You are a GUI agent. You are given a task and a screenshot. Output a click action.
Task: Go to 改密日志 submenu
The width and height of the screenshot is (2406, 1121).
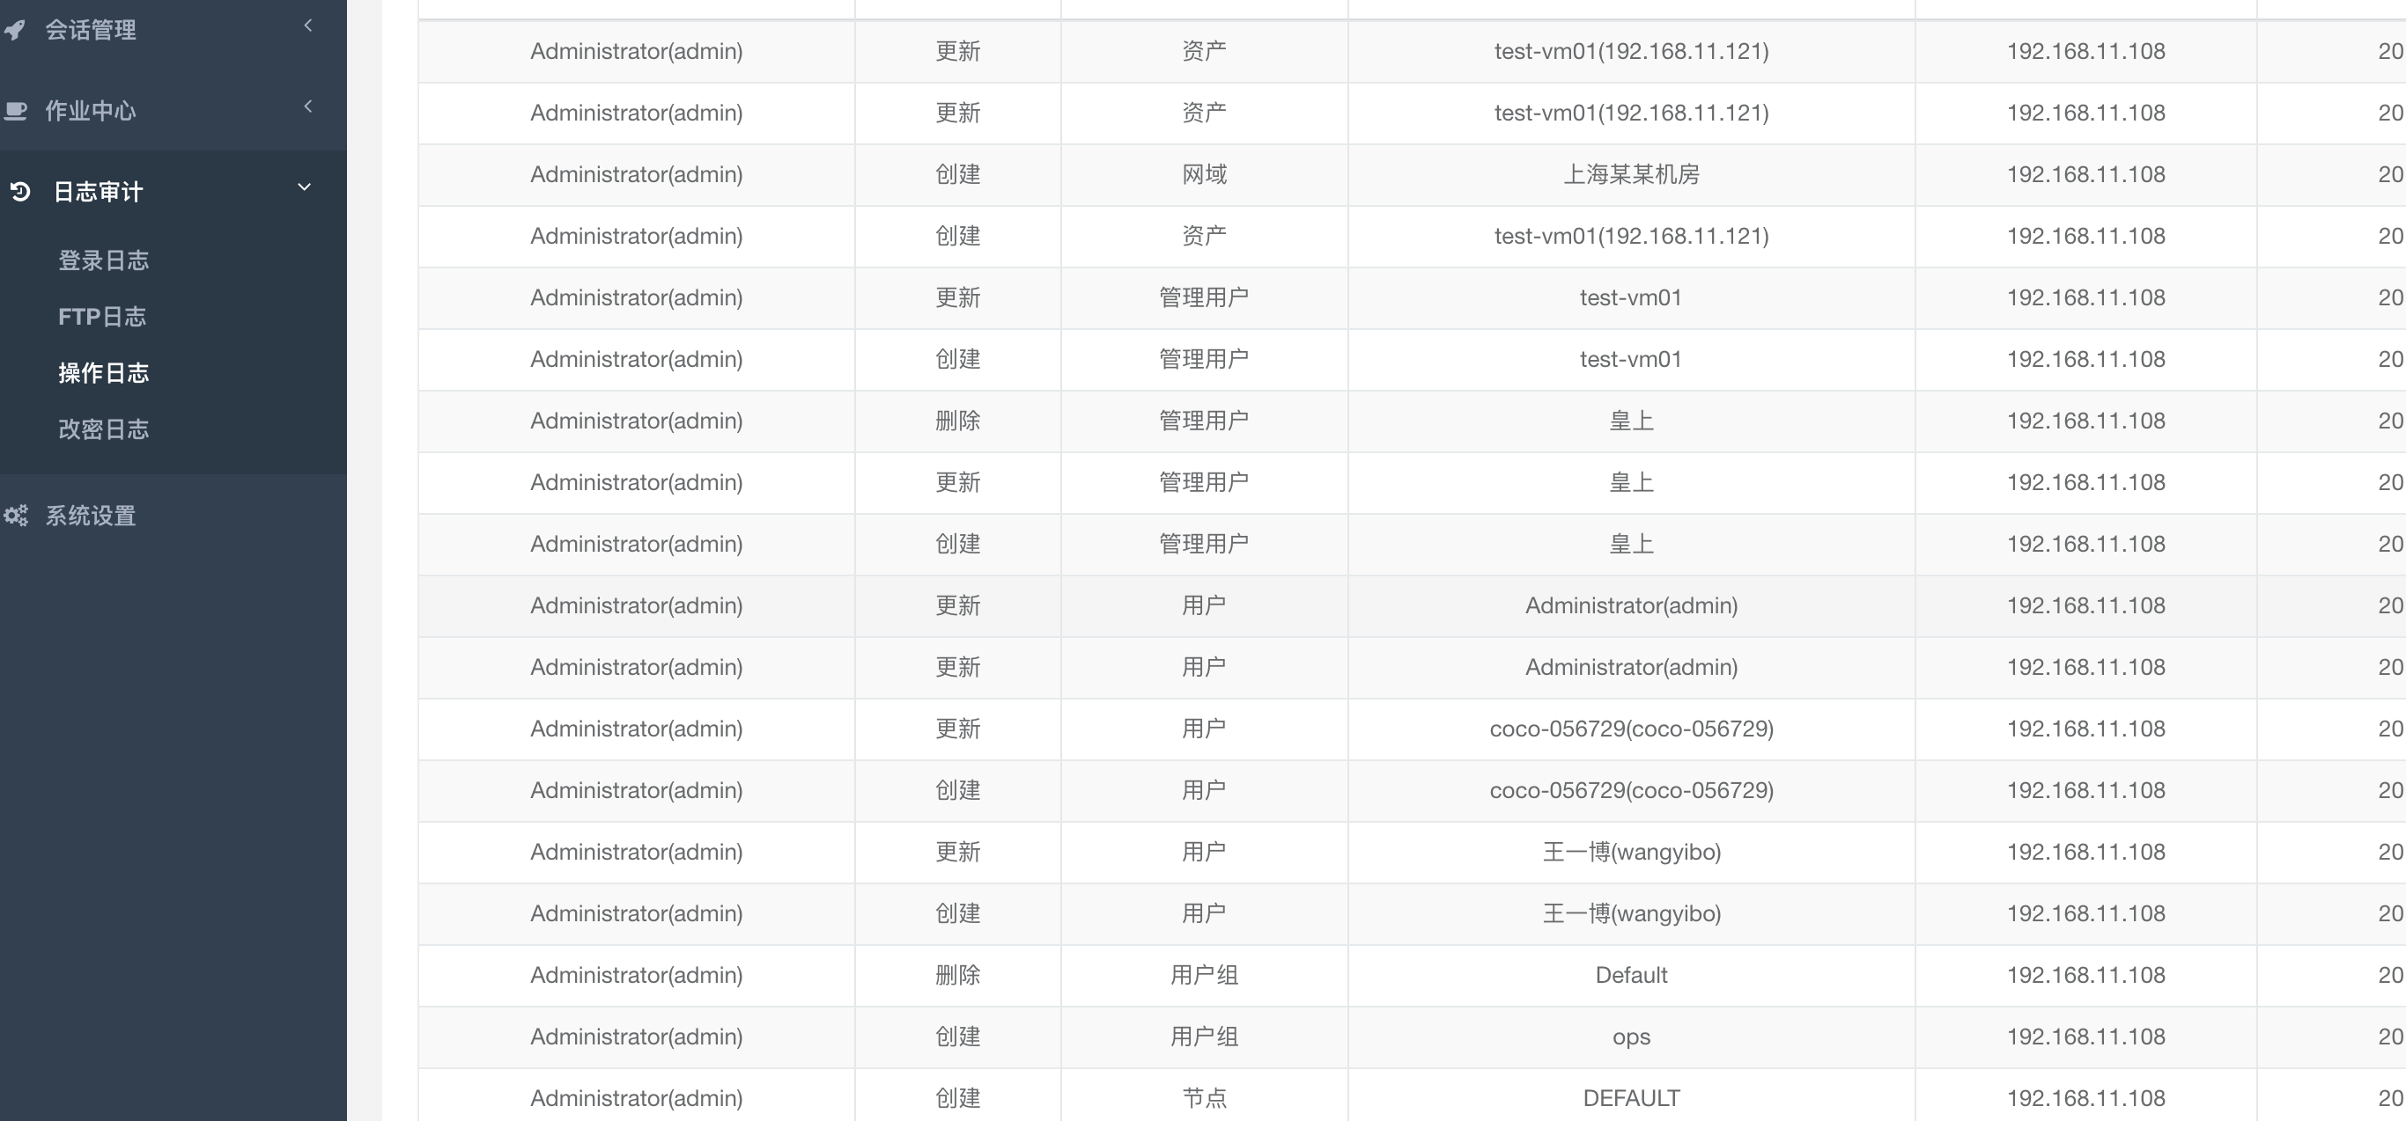[104, 429]
